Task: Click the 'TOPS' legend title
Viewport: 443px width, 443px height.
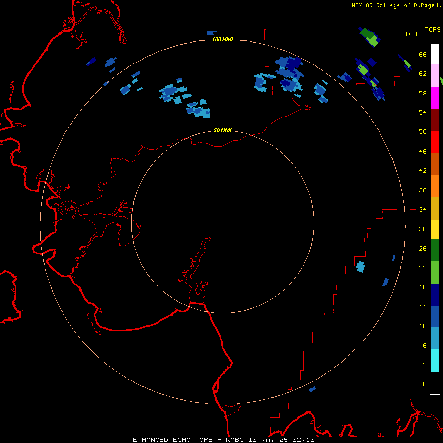Action: pyautogui.click(x=433, y=30)
